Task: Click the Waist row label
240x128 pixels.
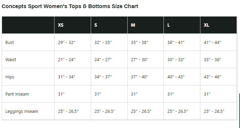Action: click(x=10, y=59)
